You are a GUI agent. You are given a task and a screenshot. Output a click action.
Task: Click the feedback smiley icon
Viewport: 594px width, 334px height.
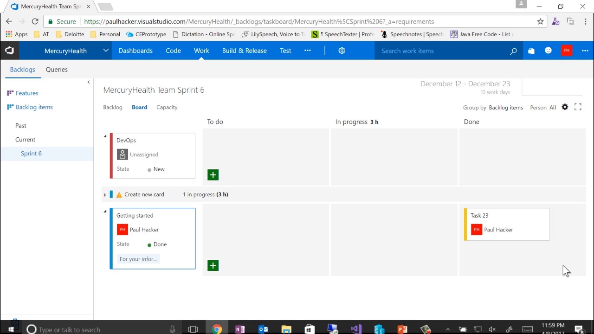tap(548, 51)
